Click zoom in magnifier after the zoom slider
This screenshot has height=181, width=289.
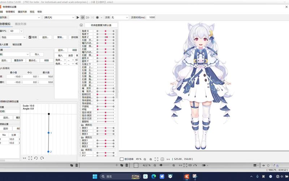[174, 165]
